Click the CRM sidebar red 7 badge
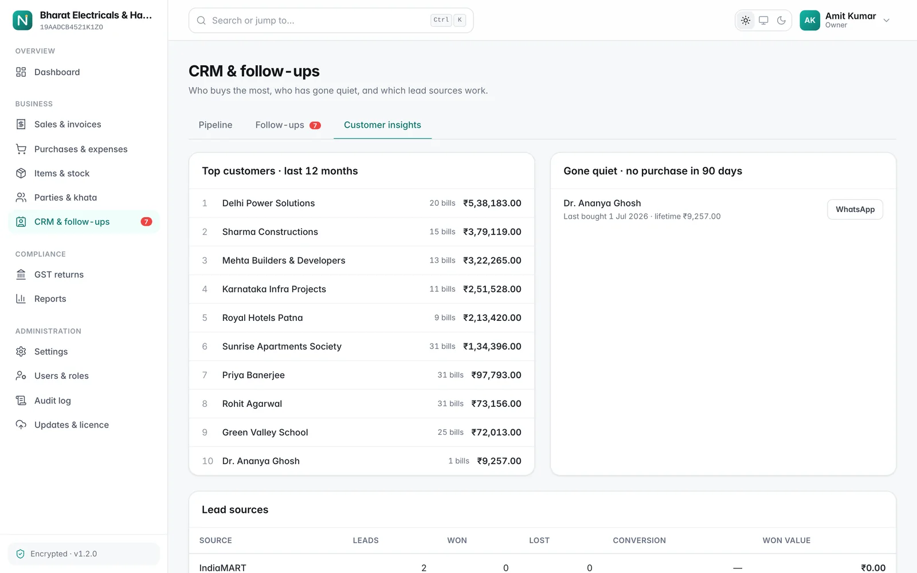Viewport: 917px width, 573px height. (146, 222)
